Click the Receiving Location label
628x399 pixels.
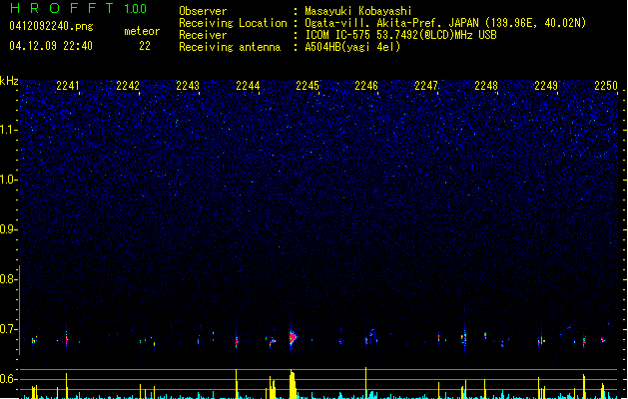click(x=233, y=23)
